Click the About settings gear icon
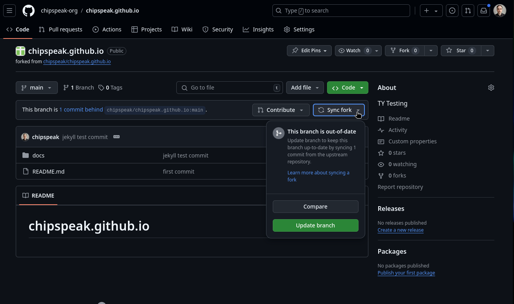Viewport: 514px width, 304px height. click(491, 88)
